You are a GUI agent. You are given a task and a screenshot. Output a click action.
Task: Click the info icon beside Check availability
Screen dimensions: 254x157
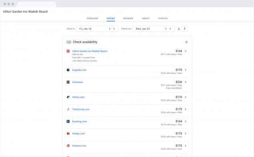[x=186, y=42]
